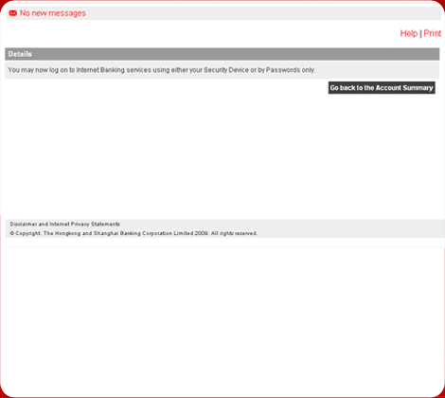Click the separator between Help and Print

[x=420, y=33]
